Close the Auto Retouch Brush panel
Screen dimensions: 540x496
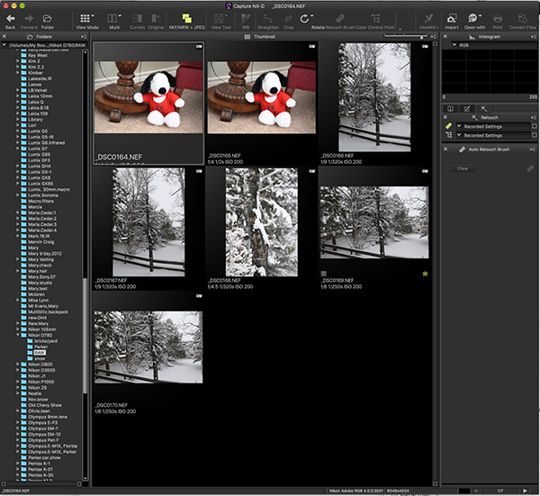click(x=445, y=149)
